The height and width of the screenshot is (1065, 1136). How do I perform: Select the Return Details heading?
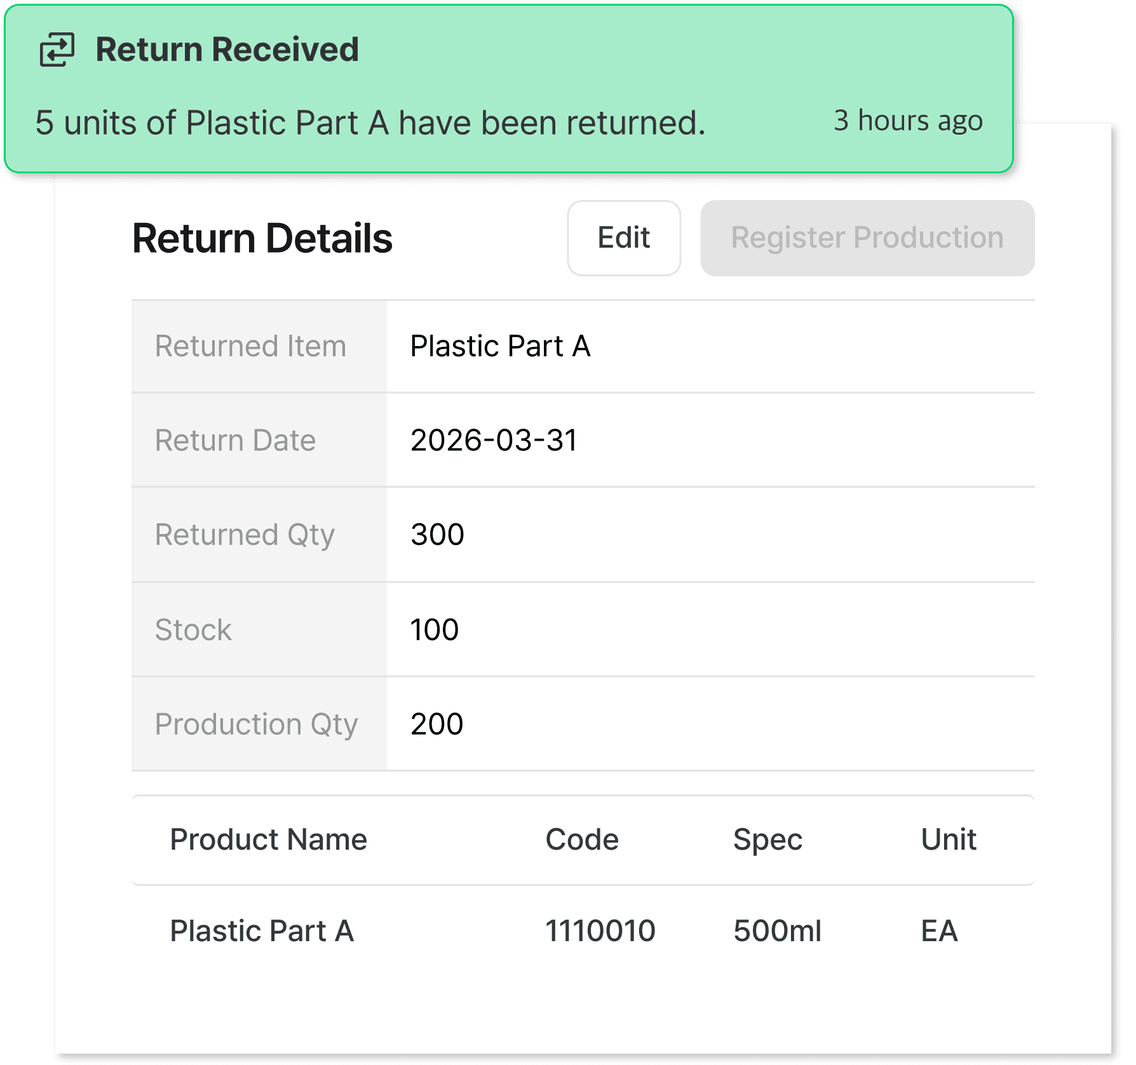262,239
